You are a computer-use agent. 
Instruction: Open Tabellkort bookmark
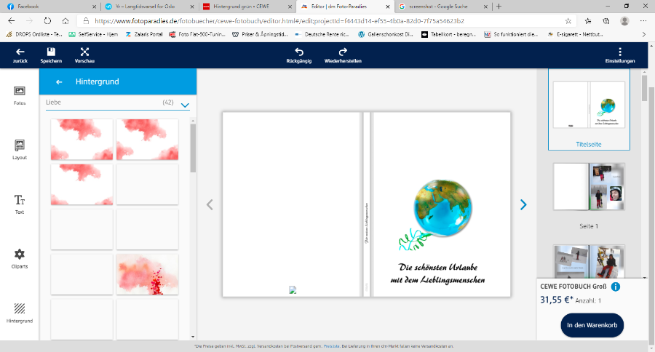pos(448,35)
